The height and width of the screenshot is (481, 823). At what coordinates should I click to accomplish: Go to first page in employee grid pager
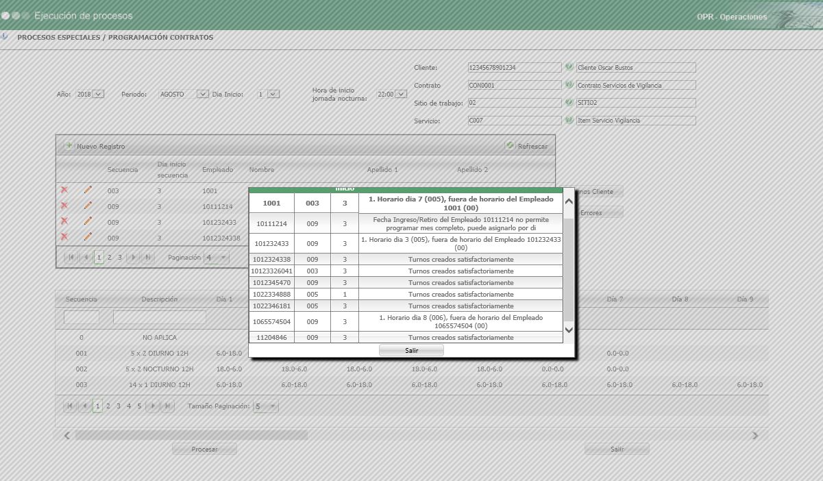[71, 258]
